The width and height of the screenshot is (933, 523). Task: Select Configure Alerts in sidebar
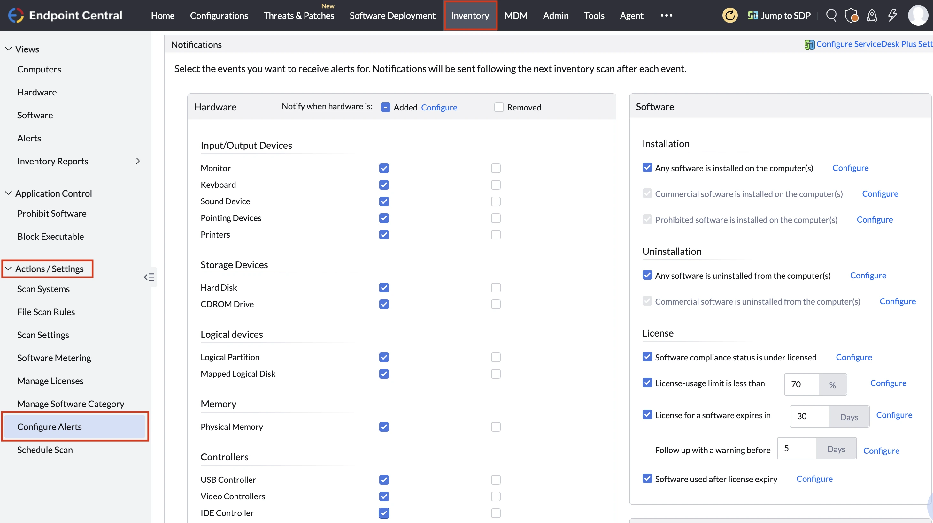coord(75,427)
